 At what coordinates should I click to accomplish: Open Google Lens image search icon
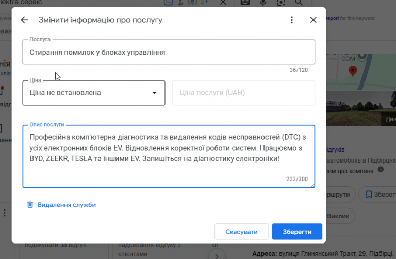coord(281,3)
